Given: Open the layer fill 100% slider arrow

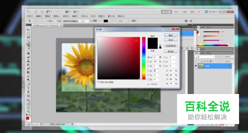Looking at the screenshot, I should pos(232,61).
